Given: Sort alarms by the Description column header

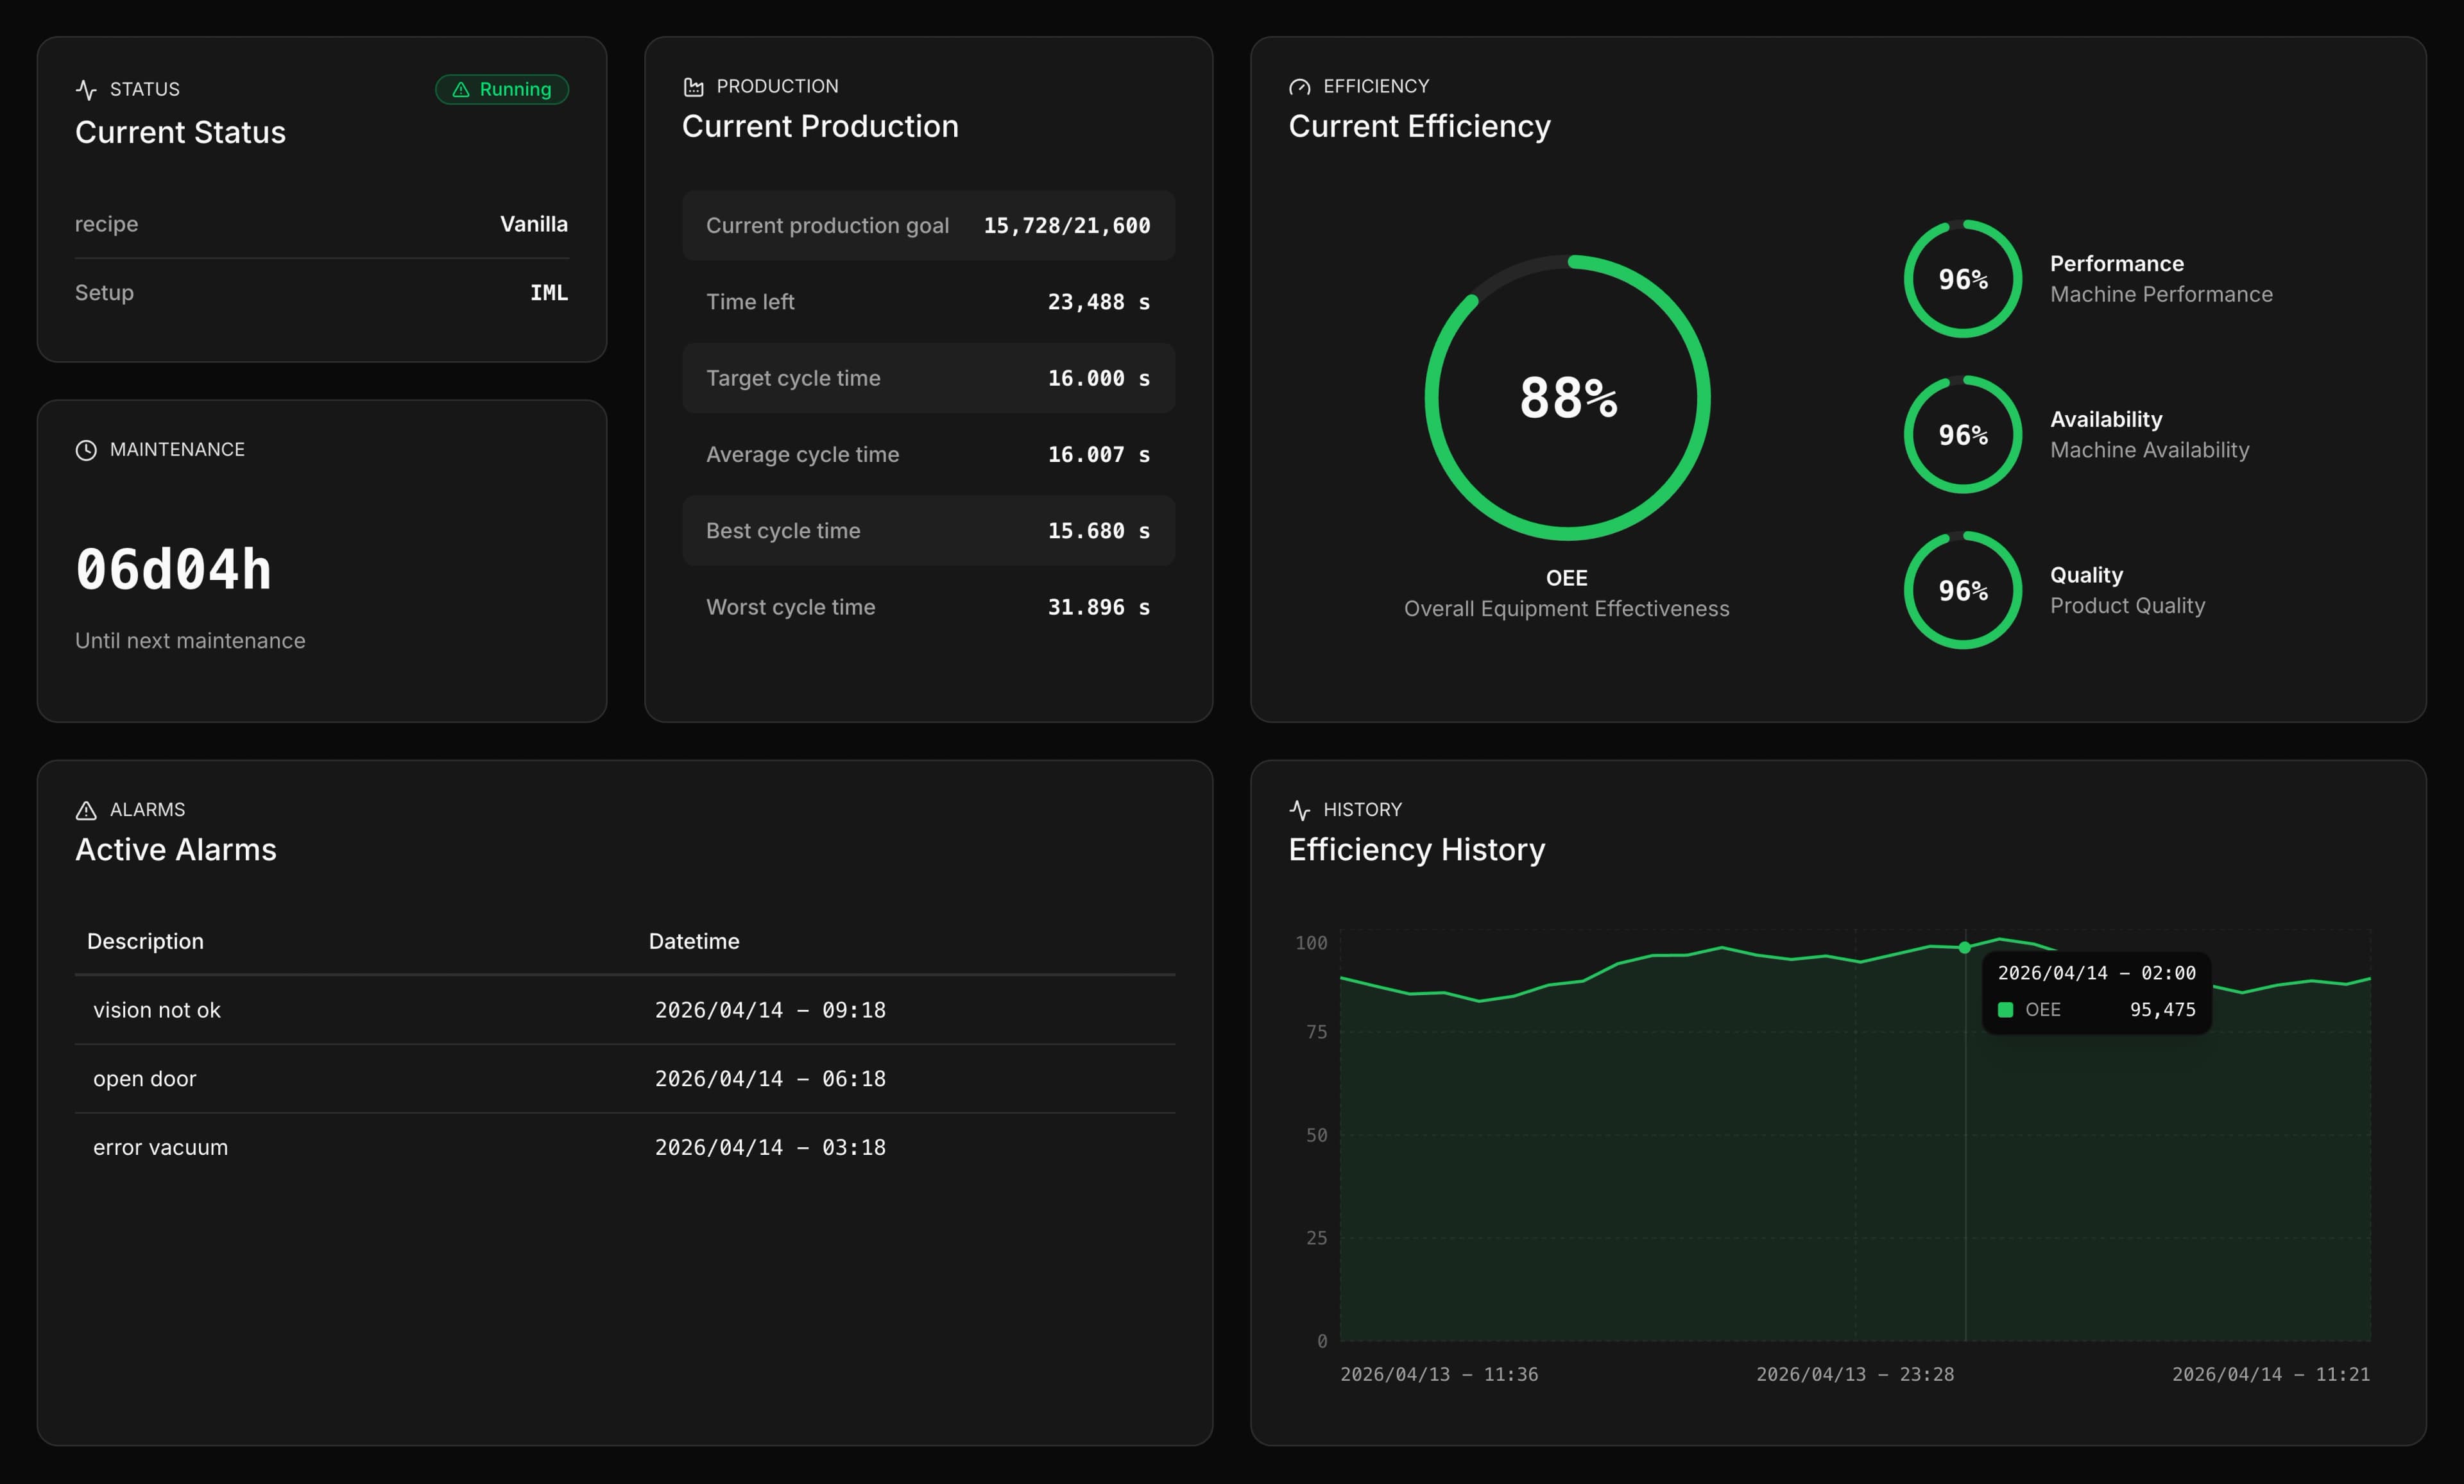Looking at the screenshot, I should click(x=146, y=941).
